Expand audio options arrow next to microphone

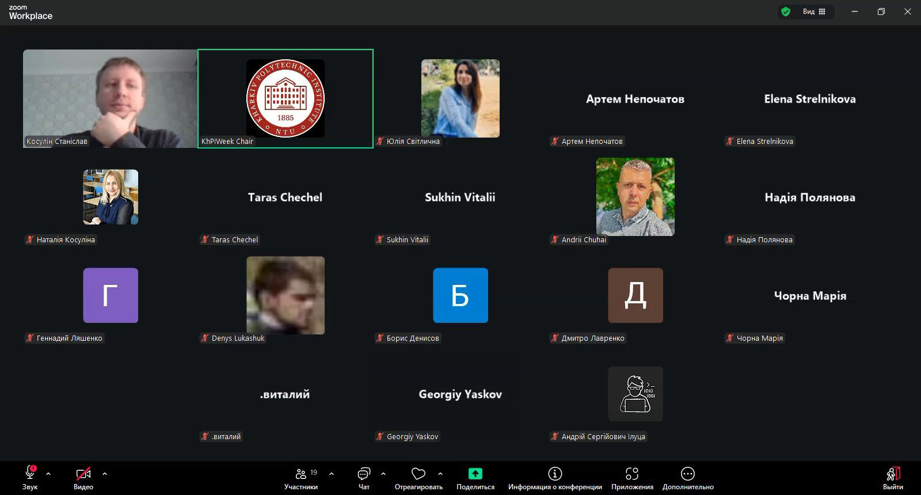48,474
